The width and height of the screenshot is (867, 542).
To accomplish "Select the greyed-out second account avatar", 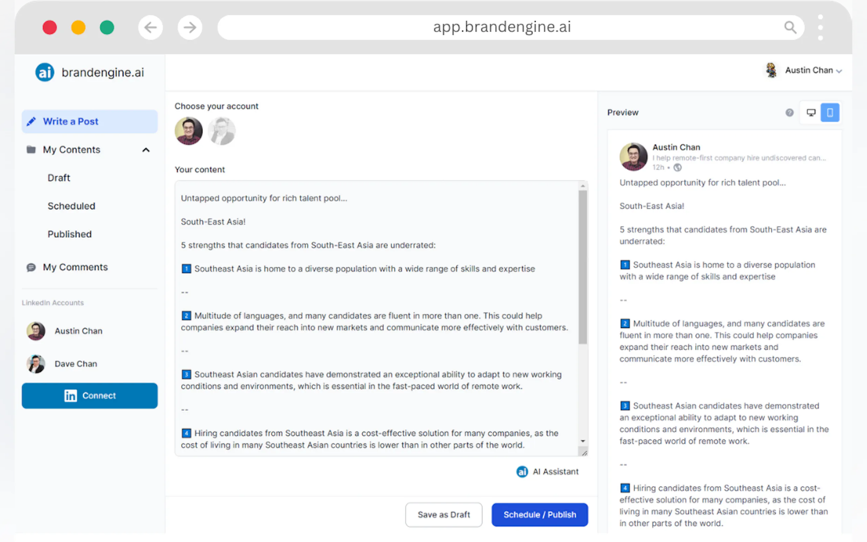I will coord(222,131).
